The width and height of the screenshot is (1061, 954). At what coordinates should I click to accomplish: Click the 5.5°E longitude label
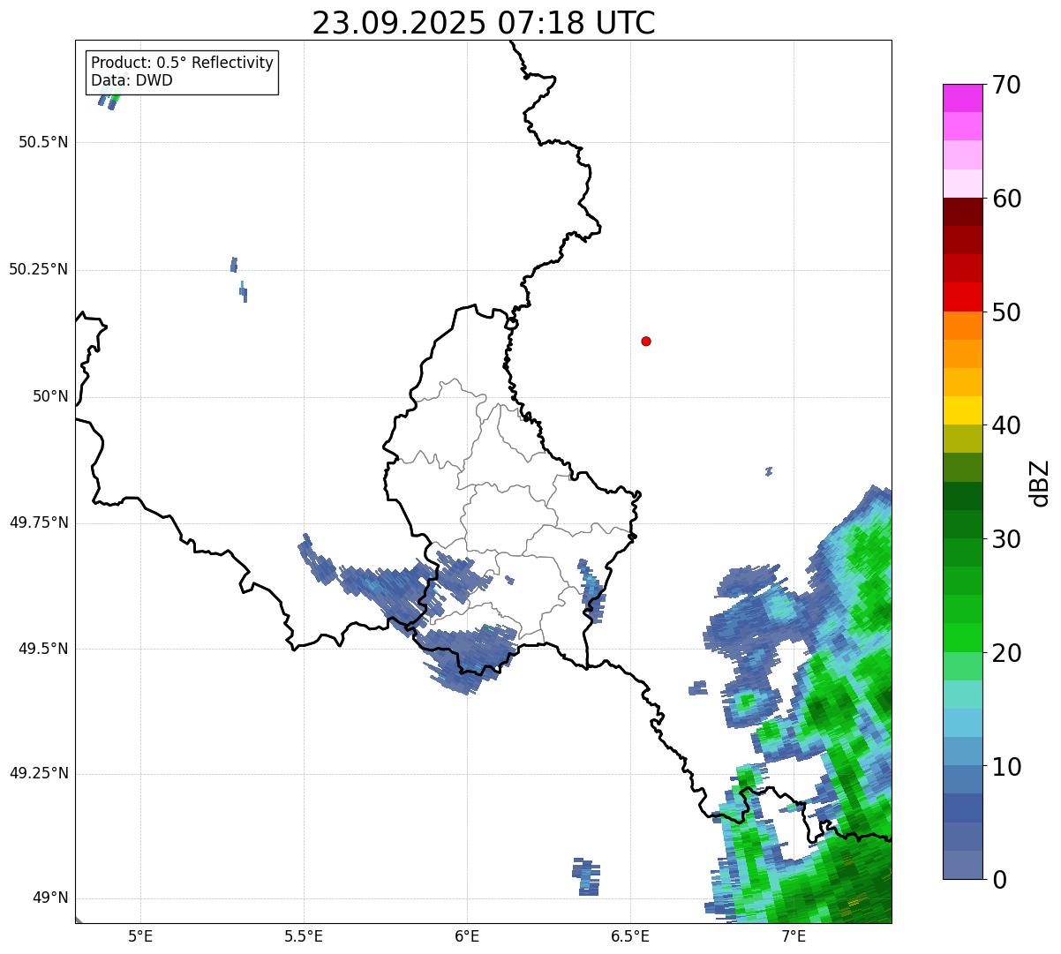tap(304, 936)
